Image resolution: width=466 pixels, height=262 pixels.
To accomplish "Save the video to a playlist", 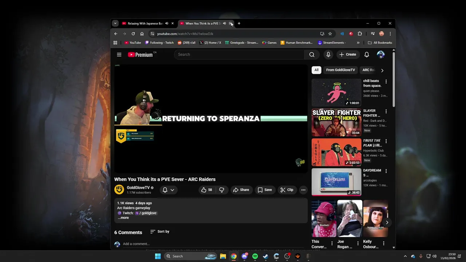I will coord(265,190).
